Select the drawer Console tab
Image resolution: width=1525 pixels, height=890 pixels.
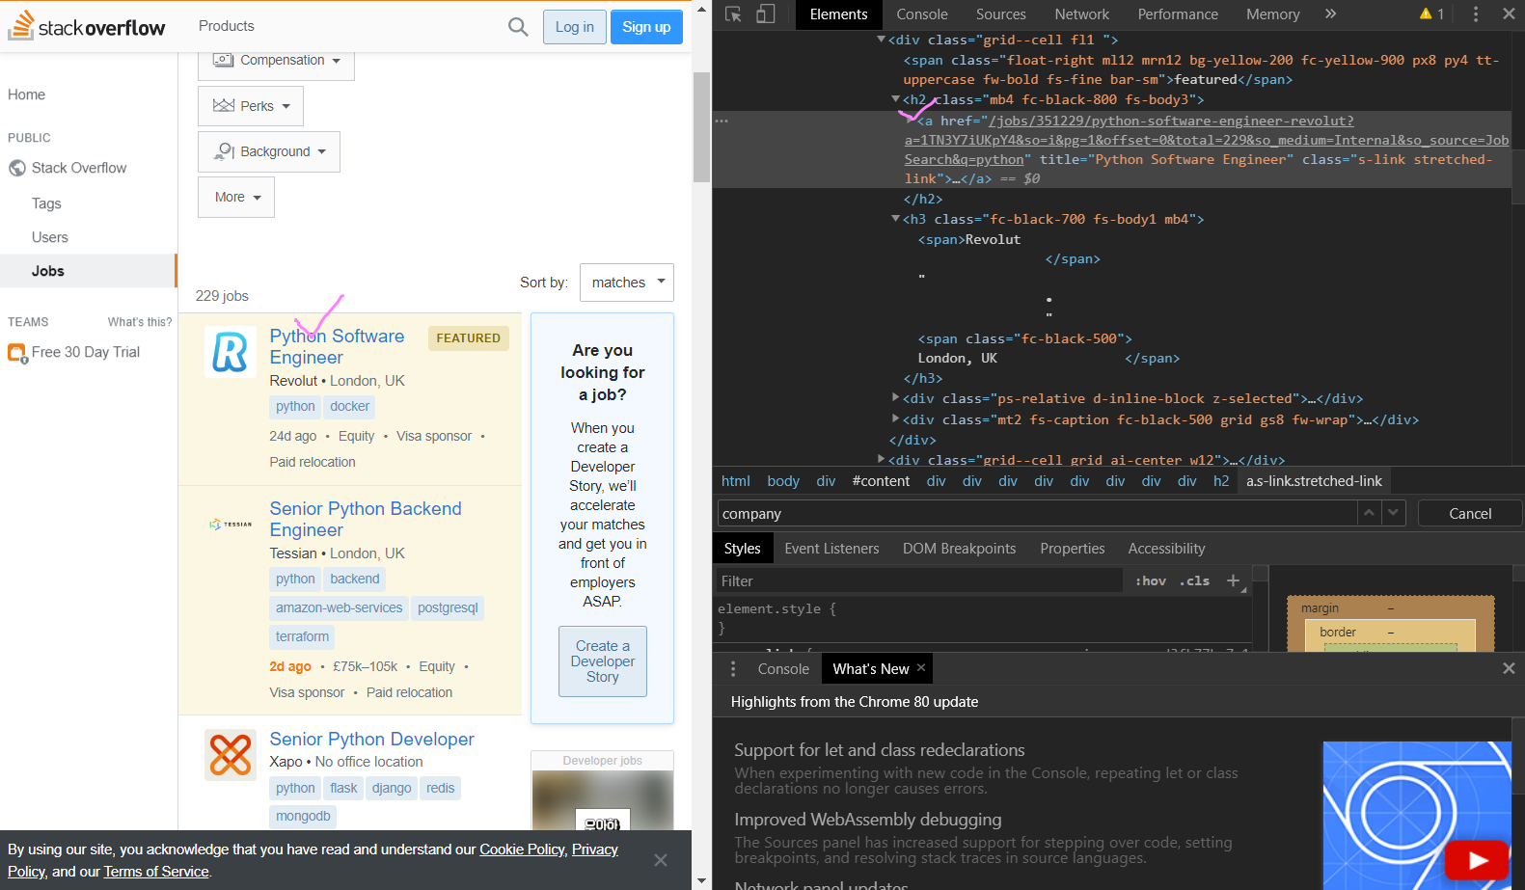pos(783,668)
